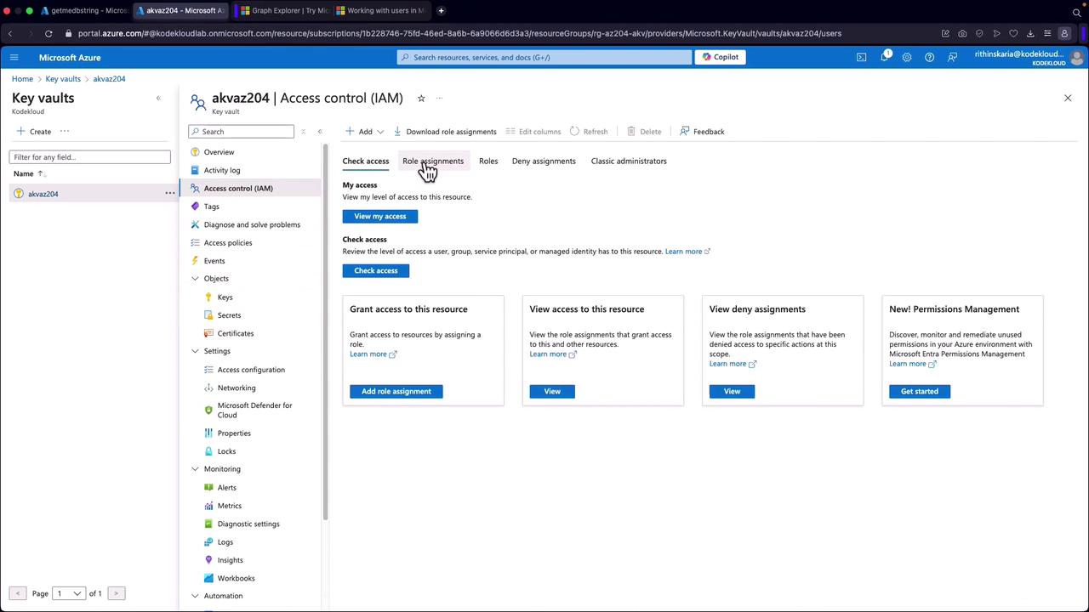Image resolution: width=1089 pixels, height=612 pixels.
Task: Switch to the Deny assignments tab
Action: (x=543, y=161)
